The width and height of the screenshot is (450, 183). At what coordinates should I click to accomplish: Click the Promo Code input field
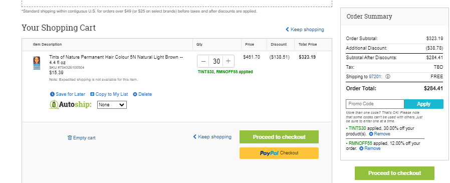pyautogui.click(x=375, y=104)
